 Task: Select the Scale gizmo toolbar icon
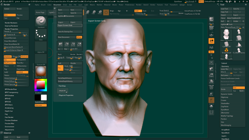point(93,12)
